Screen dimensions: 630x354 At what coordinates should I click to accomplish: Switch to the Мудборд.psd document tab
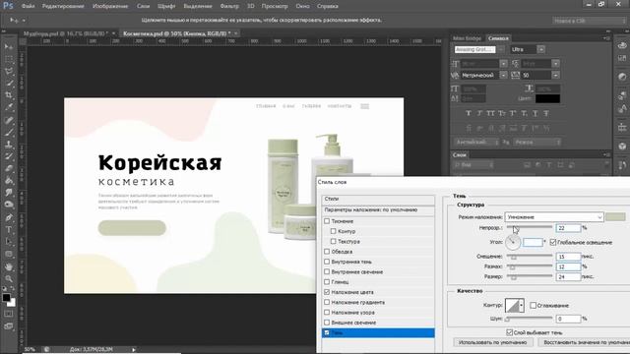pyautogui.click(x=66, y=33)
